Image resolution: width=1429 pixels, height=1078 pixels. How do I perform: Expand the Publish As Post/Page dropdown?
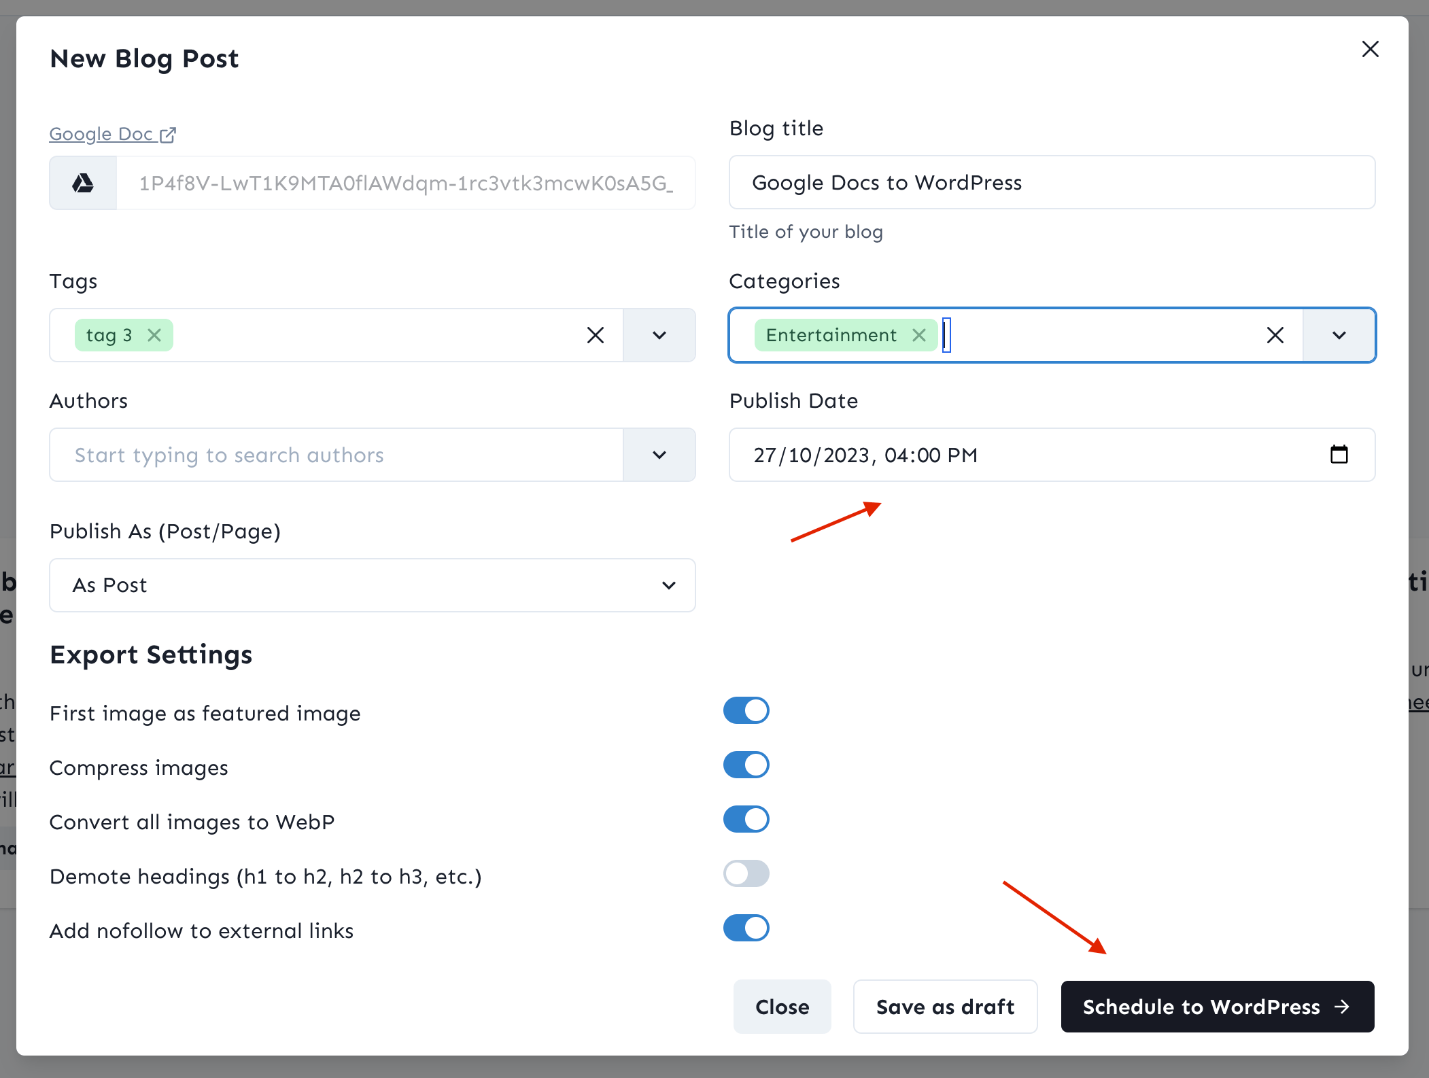(670, 585)
